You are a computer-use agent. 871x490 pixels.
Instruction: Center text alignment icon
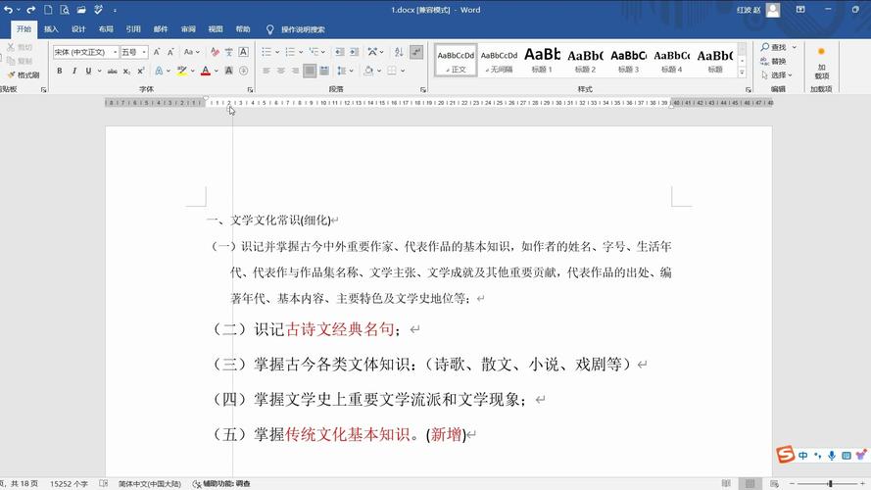click(x=281, y=71)
